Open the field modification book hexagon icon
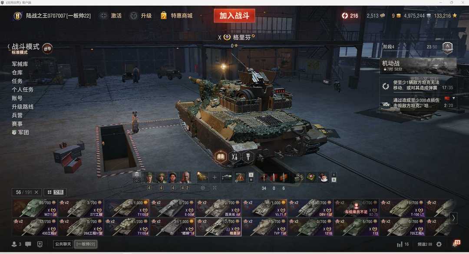Screen dimensions: 469x254 [221, 156]
